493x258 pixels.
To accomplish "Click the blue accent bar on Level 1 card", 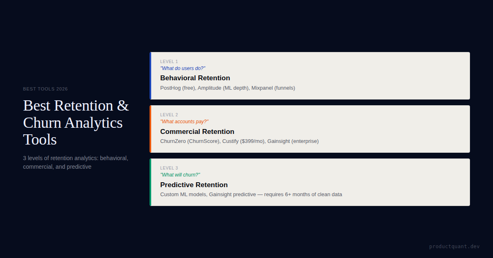I will (150, 76).
